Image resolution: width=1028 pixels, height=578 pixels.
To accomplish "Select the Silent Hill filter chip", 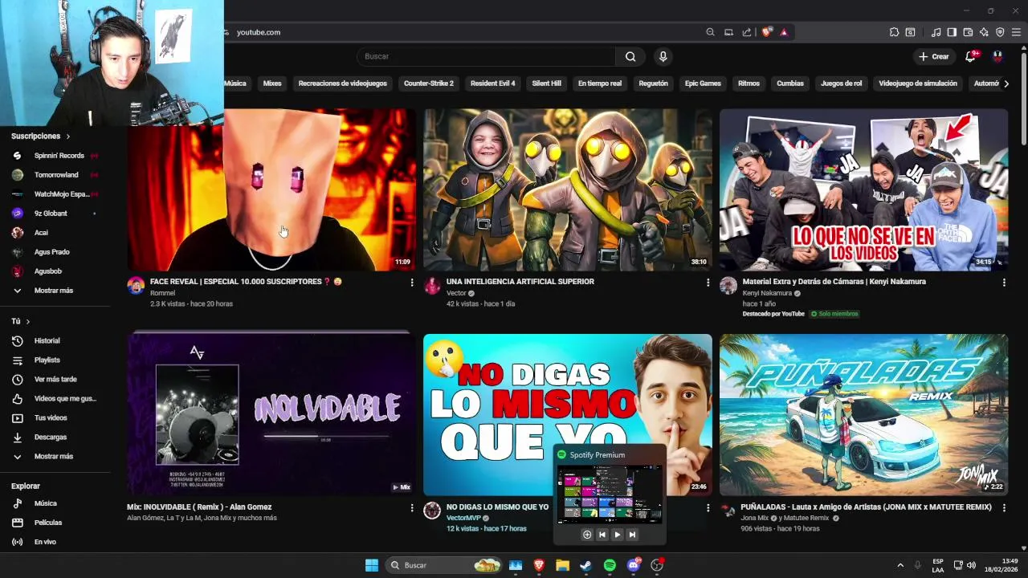I will [546, 83].
